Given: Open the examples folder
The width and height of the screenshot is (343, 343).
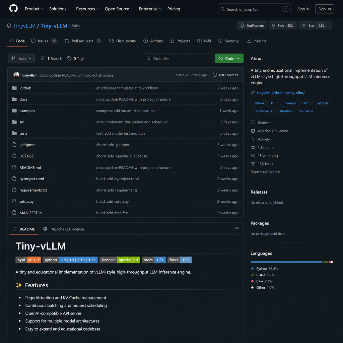Looking at the screenshot, I should [27, 111].
